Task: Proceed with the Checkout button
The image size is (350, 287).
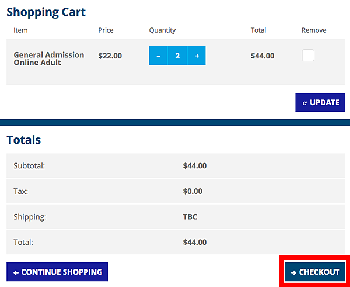Action: pos(316,272)
